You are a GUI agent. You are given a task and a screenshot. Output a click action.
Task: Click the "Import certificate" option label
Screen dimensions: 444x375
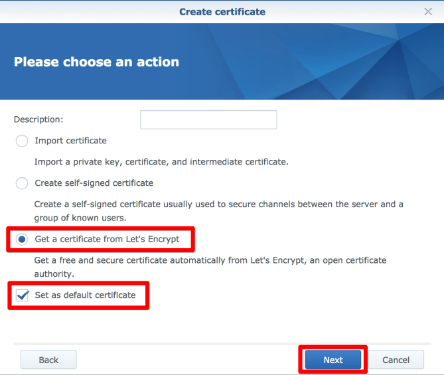tap(70, 141)
